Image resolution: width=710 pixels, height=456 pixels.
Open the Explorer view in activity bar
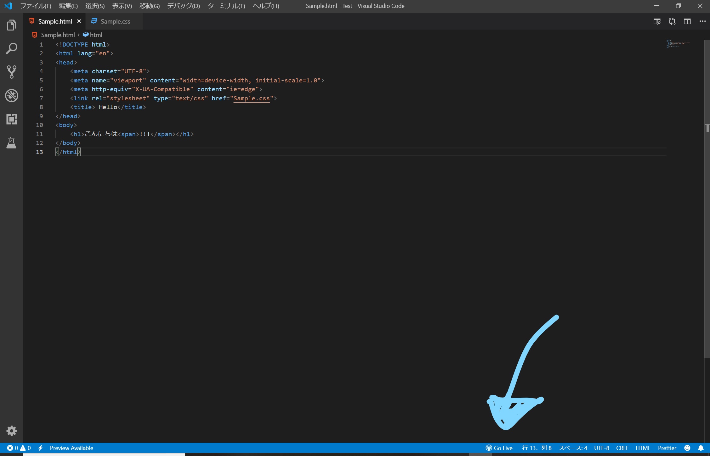(x=11, y=25)
